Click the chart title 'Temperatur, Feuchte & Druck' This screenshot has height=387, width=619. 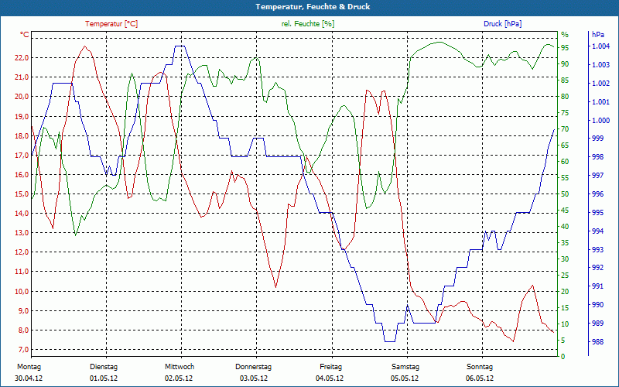313,7
